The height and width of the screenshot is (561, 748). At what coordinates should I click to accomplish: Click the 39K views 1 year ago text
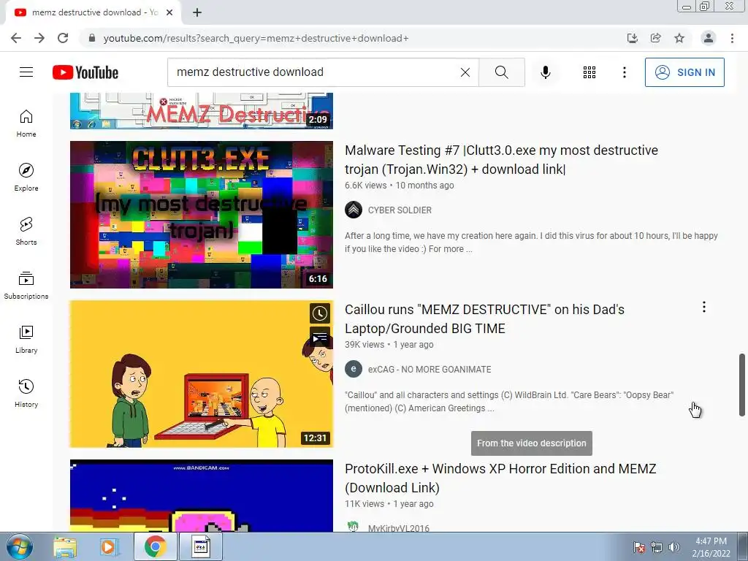(389, 345)
